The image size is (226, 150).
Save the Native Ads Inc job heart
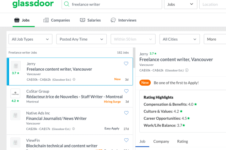[x=126, y=113]
